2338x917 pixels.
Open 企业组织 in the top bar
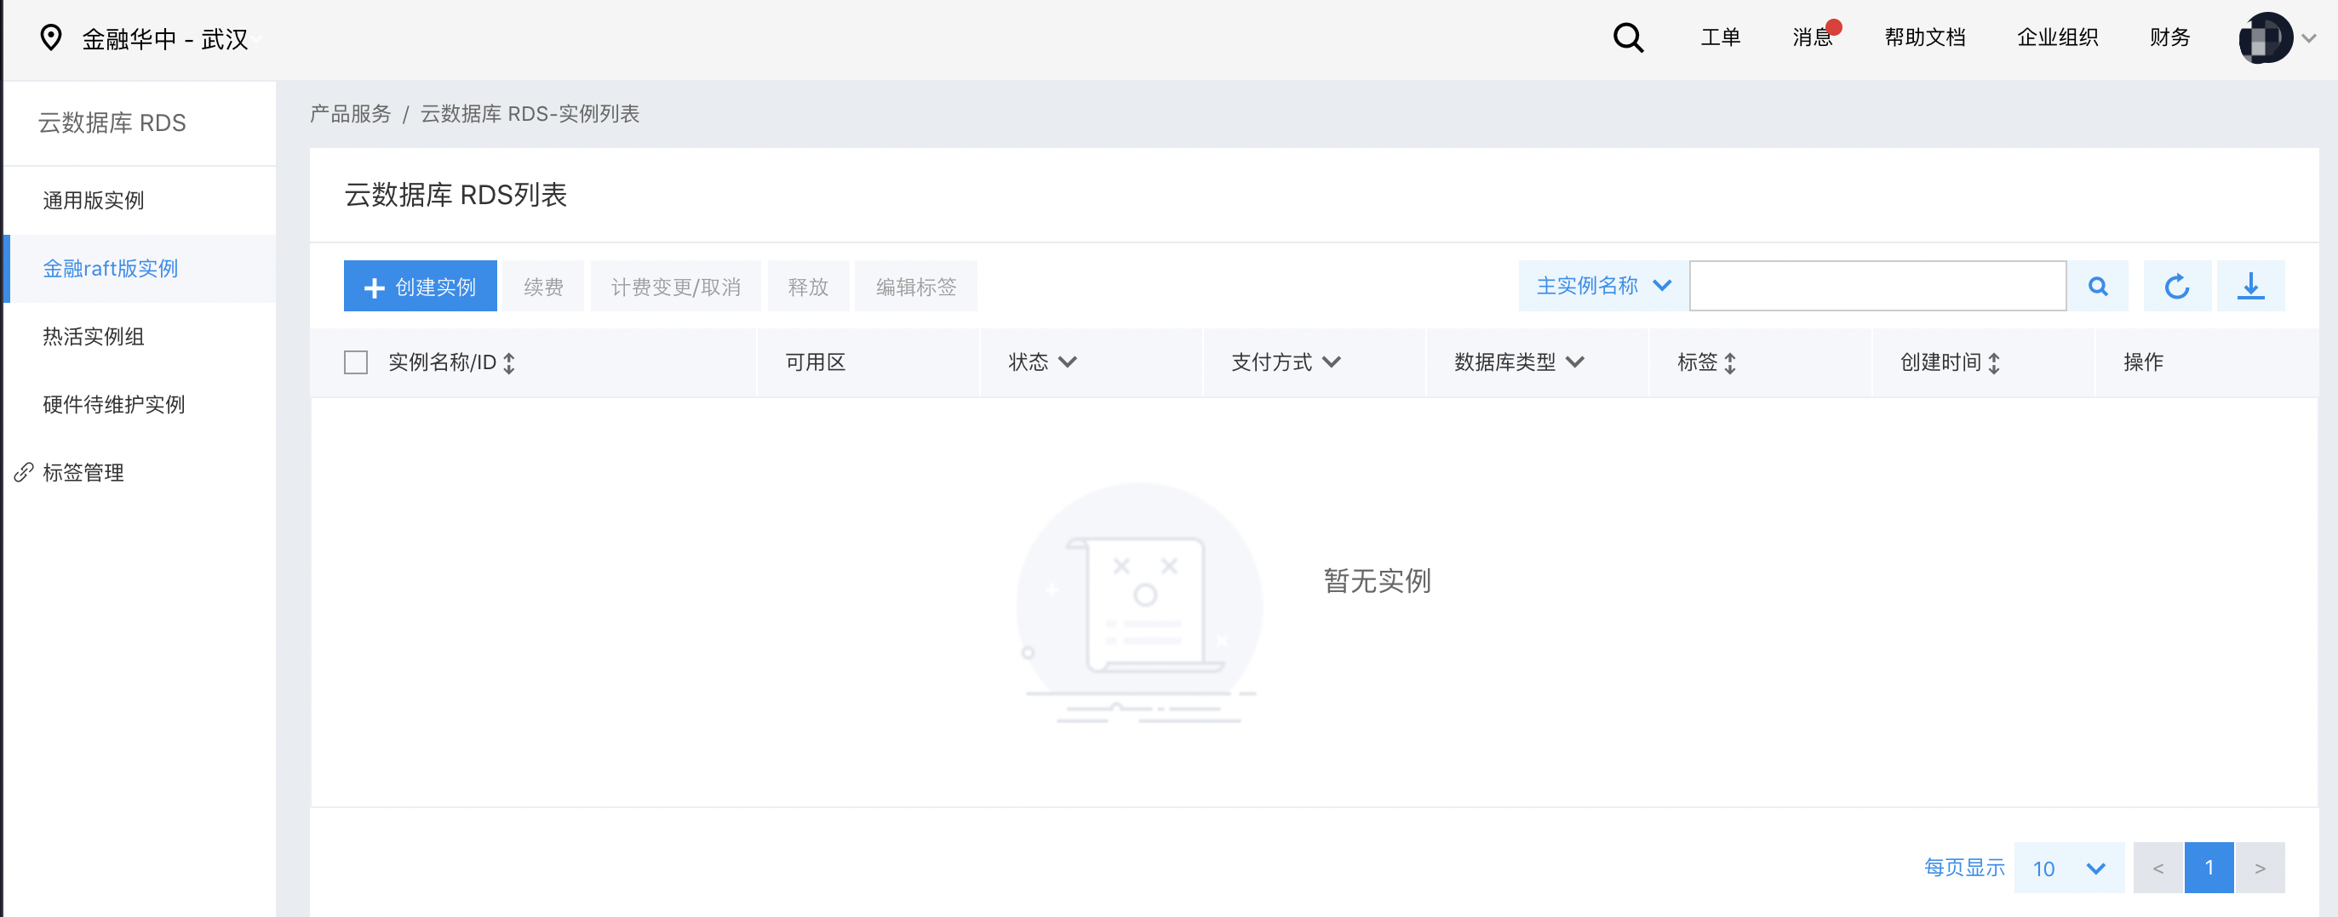pyautogui.click(x=2058, y=37)
